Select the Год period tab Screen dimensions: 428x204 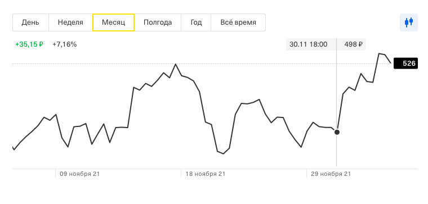click(196, 22)
